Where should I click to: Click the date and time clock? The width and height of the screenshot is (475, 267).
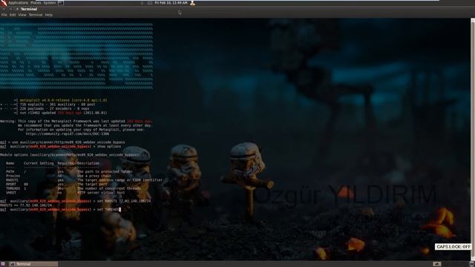[x=171, y=3]
